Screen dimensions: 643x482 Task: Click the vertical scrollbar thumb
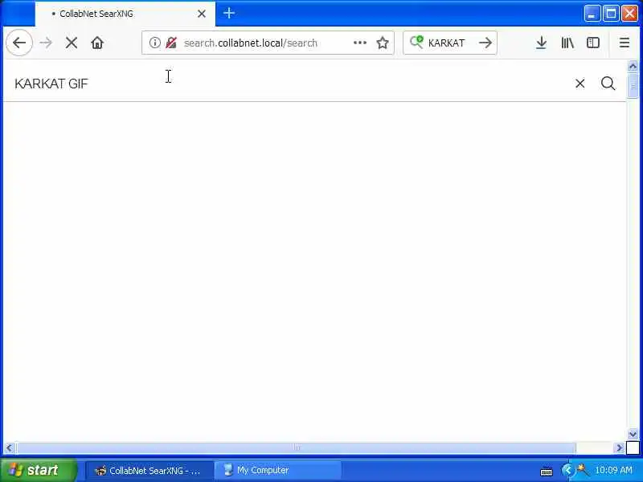pyautogui.click(x=633, y=86)
